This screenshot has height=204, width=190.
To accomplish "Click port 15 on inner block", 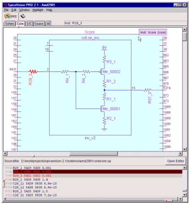I will coord(134,88).
